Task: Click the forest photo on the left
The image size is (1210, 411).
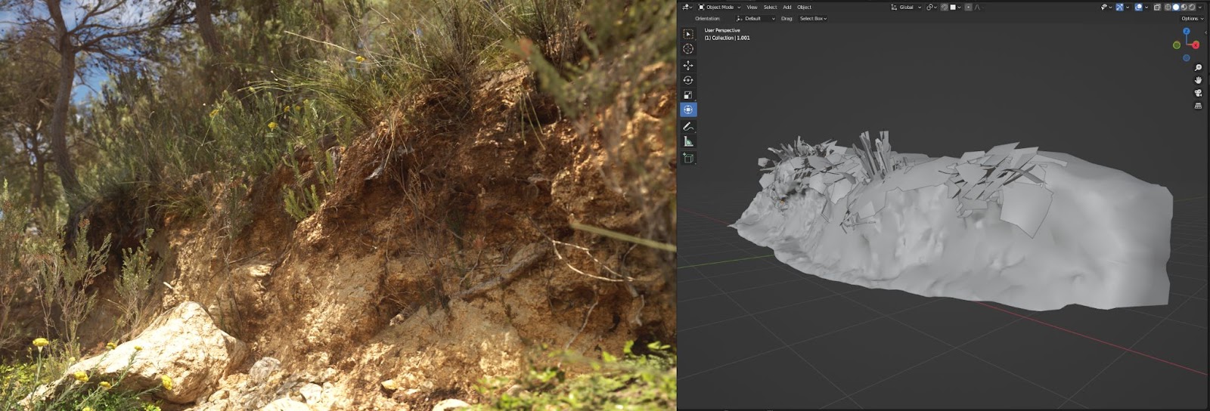Action: pyautogui.click(x=337, y=205)
